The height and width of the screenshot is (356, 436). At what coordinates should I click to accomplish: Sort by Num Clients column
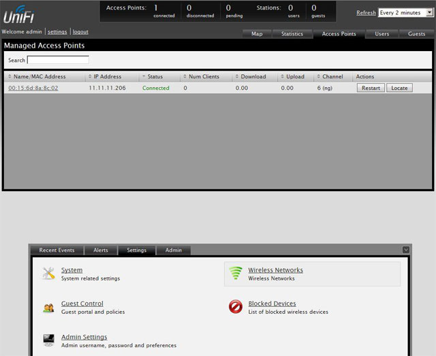coord(204,76)
